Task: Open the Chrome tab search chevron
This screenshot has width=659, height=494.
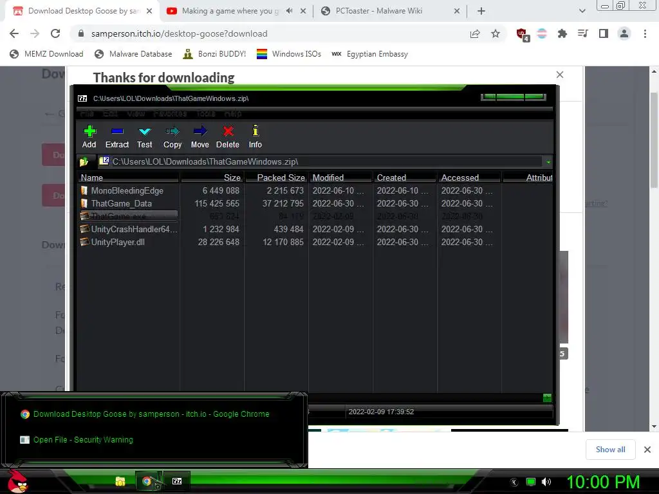Action: (x=582, y=11)
